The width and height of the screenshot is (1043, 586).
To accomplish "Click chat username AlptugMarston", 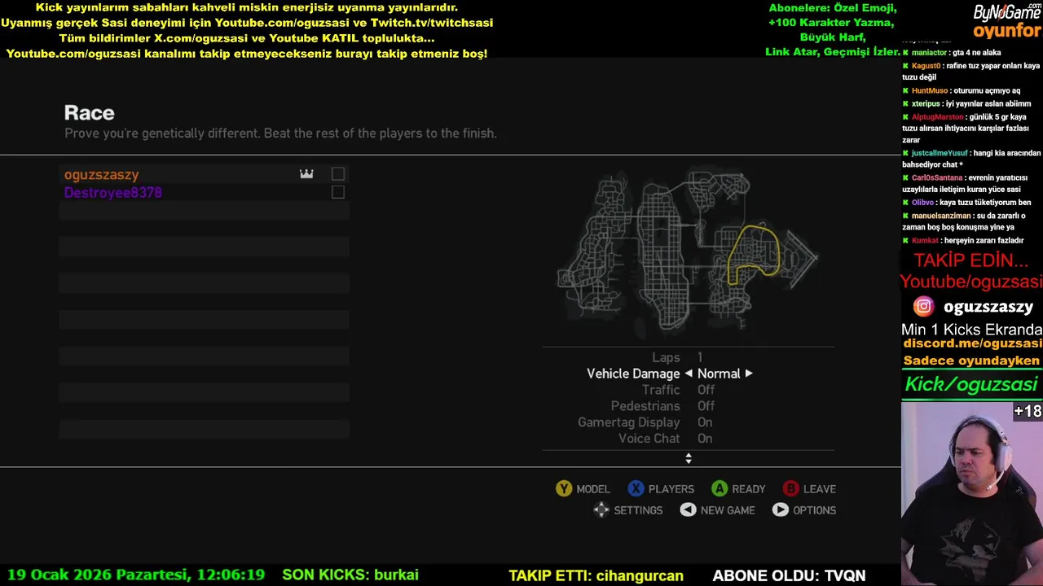I will click(x=937, y=117).
